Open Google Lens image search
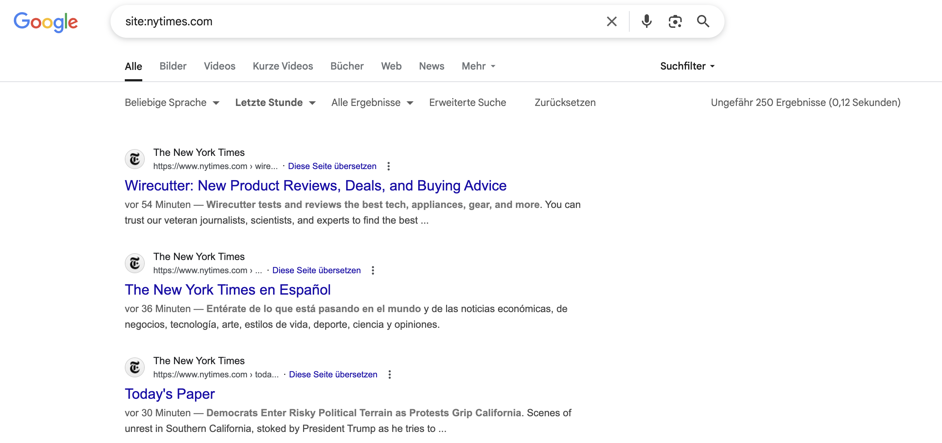The height and width of the screenshot is (443, 942). point(675,21)
